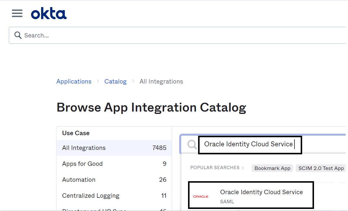Choose Centralized Logging use case

[x=114, y=196]
